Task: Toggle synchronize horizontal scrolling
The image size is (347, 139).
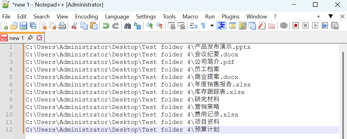Action: (181, 26)
